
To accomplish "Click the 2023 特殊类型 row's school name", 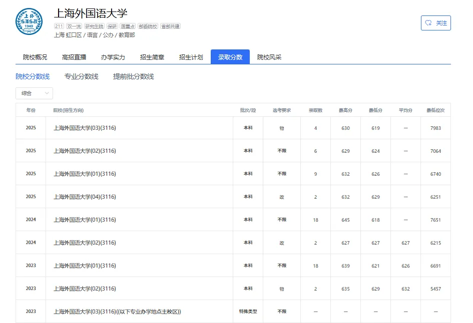I will (117, 312).
